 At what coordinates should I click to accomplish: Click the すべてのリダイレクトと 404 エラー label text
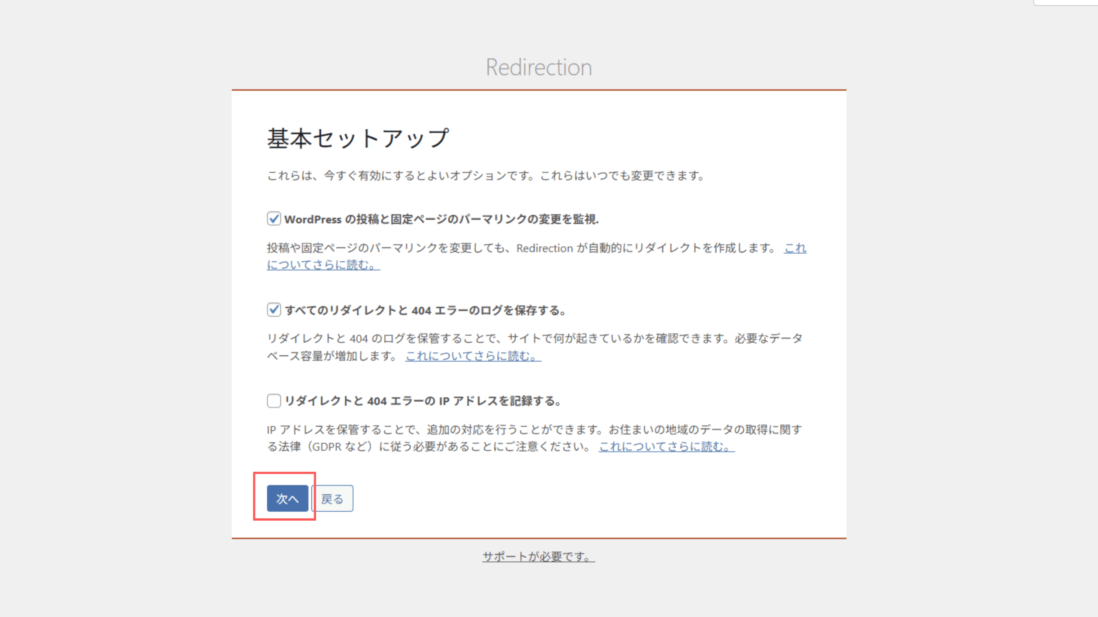425,310
